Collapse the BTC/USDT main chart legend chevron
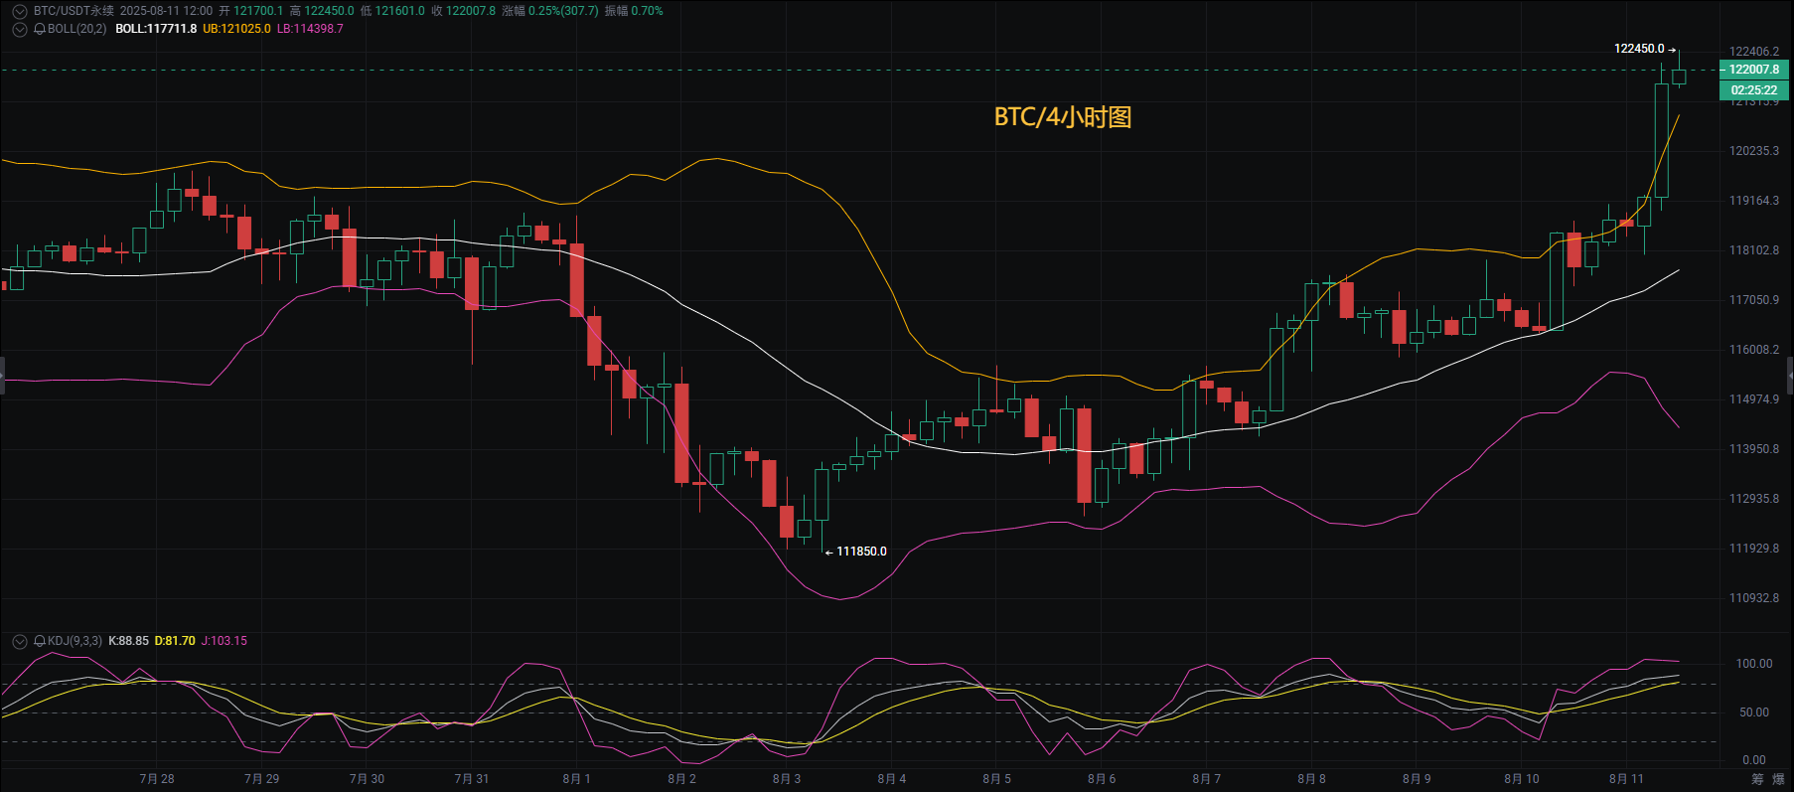The height and width of the screenshot is (792, 1794). (19, 11)
